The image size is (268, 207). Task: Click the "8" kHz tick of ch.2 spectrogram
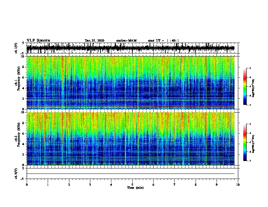pyautogui.click(x=23, y=123)
